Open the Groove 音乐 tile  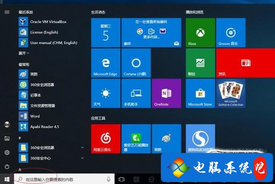[x=231, y=33]
